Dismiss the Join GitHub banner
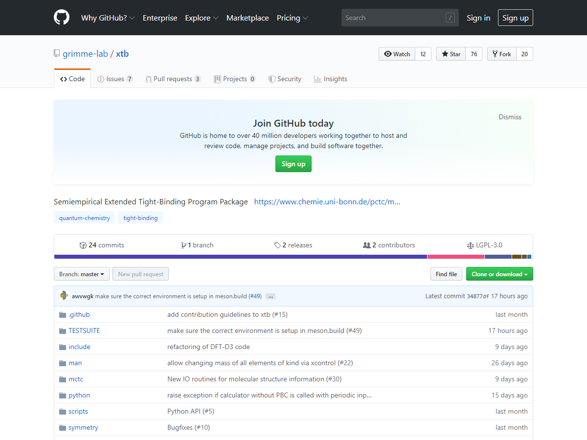This screenshot has height=440, width=587. [x=510, y=117]
